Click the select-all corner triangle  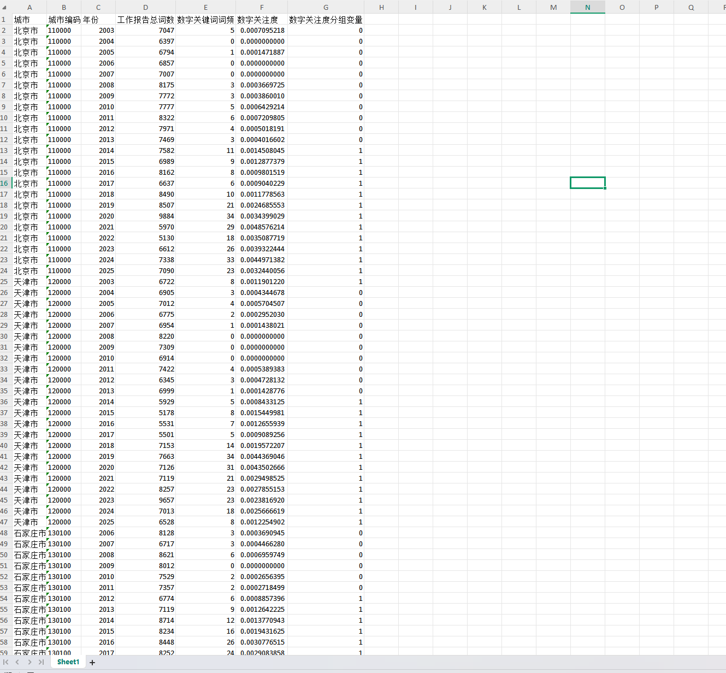(x=4, y=8)
